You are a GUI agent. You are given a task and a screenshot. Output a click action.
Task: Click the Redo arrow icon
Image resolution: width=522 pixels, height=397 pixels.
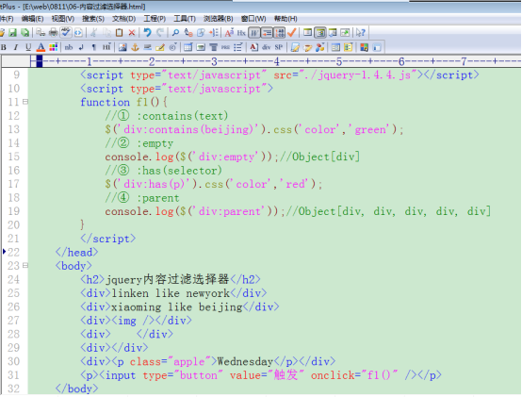click(160, 32)
